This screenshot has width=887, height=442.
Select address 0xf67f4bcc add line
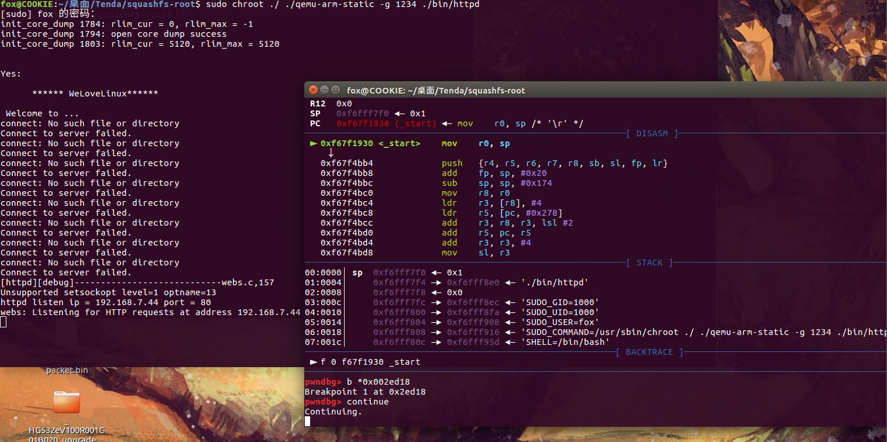point(446,223)
